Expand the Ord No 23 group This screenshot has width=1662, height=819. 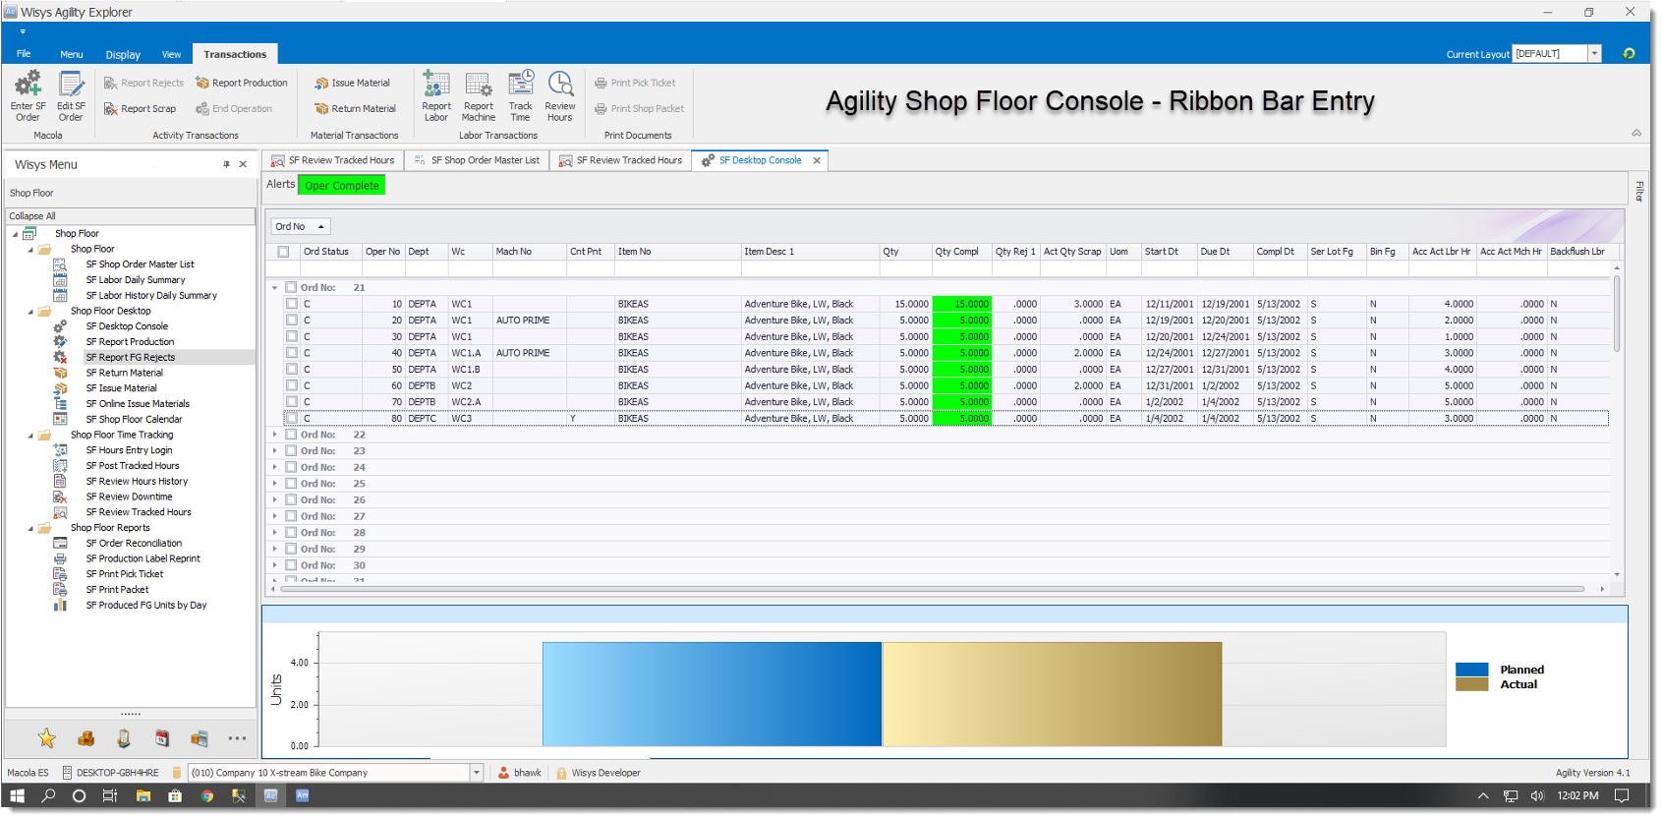274,451
